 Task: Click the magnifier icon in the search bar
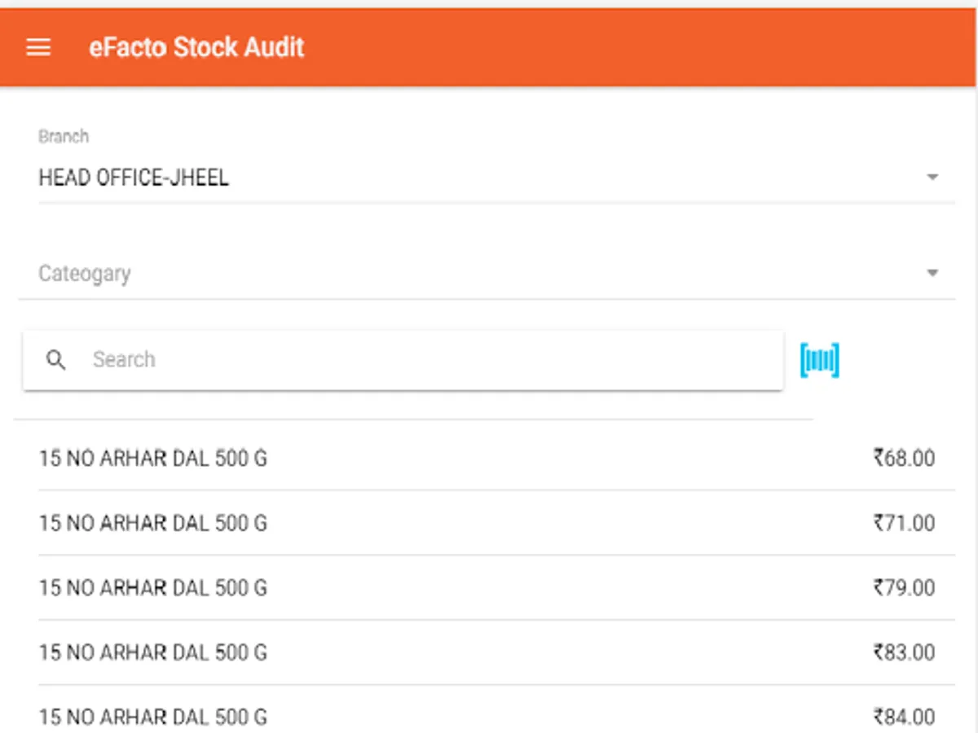(x=55, y=360)
